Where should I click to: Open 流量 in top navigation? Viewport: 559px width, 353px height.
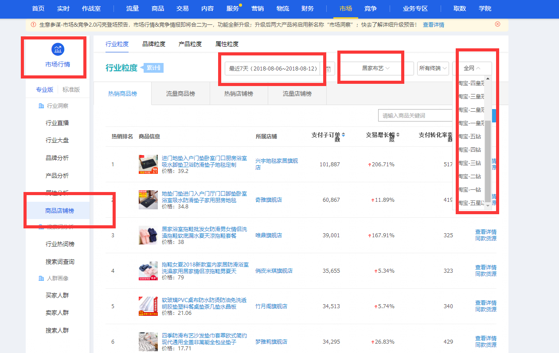pos(133,8)
